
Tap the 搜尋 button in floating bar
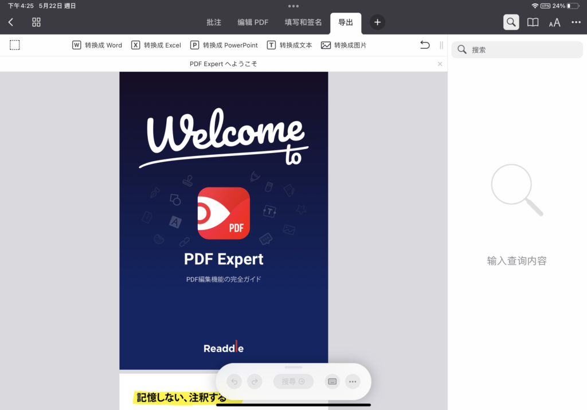[293, 381]
